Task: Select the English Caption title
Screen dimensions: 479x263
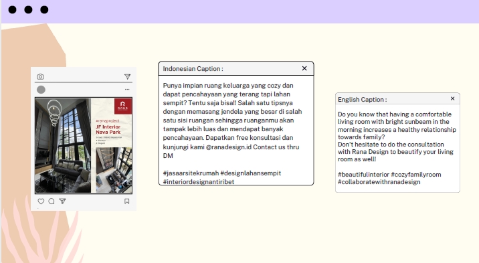Action: coord(363,100)
